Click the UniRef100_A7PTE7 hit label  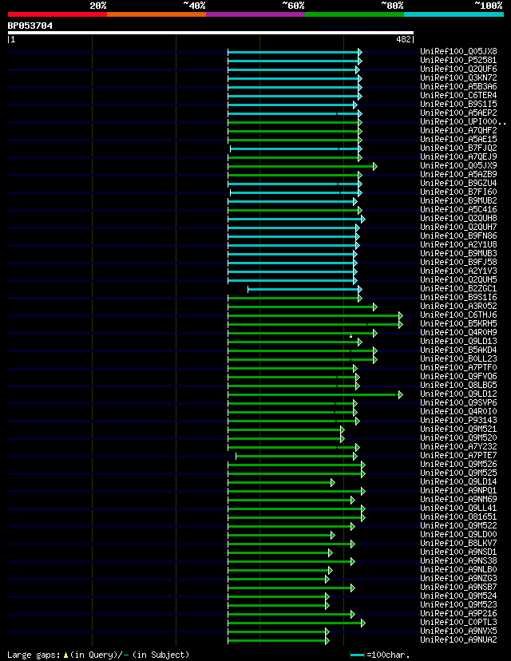point(458,456)
